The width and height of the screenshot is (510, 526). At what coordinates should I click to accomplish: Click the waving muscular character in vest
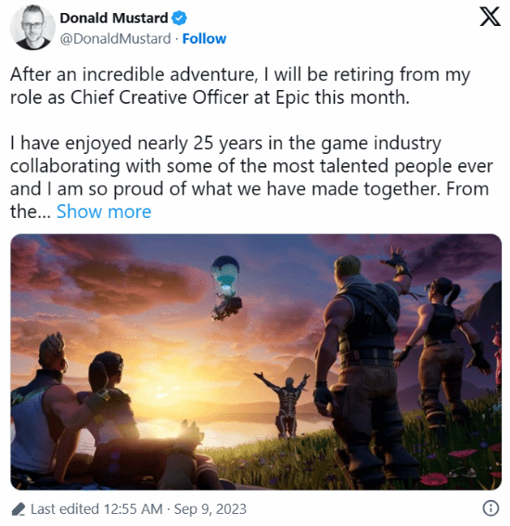363,363
